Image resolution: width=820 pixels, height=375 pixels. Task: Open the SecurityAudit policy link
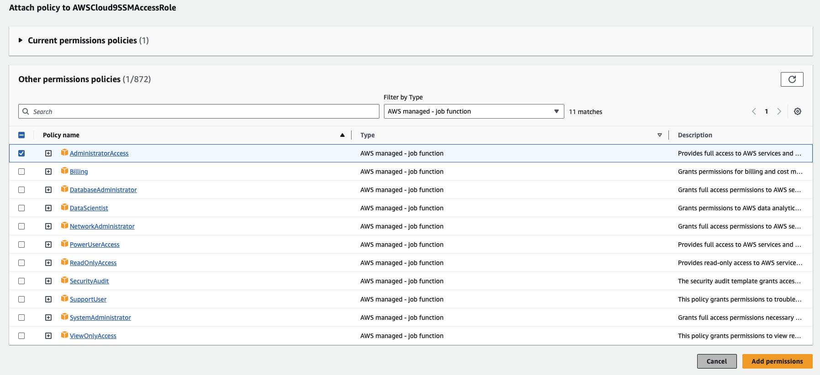coord(89,281)
